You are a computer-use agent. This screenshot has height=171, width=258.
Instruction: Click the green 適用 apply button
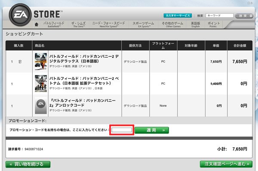coord(152,130)
